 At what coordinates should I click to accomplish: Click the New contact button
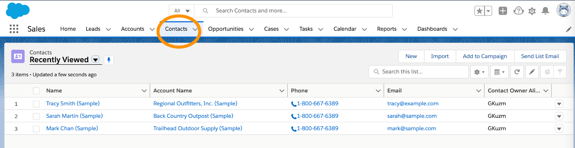tap(411, 56)
